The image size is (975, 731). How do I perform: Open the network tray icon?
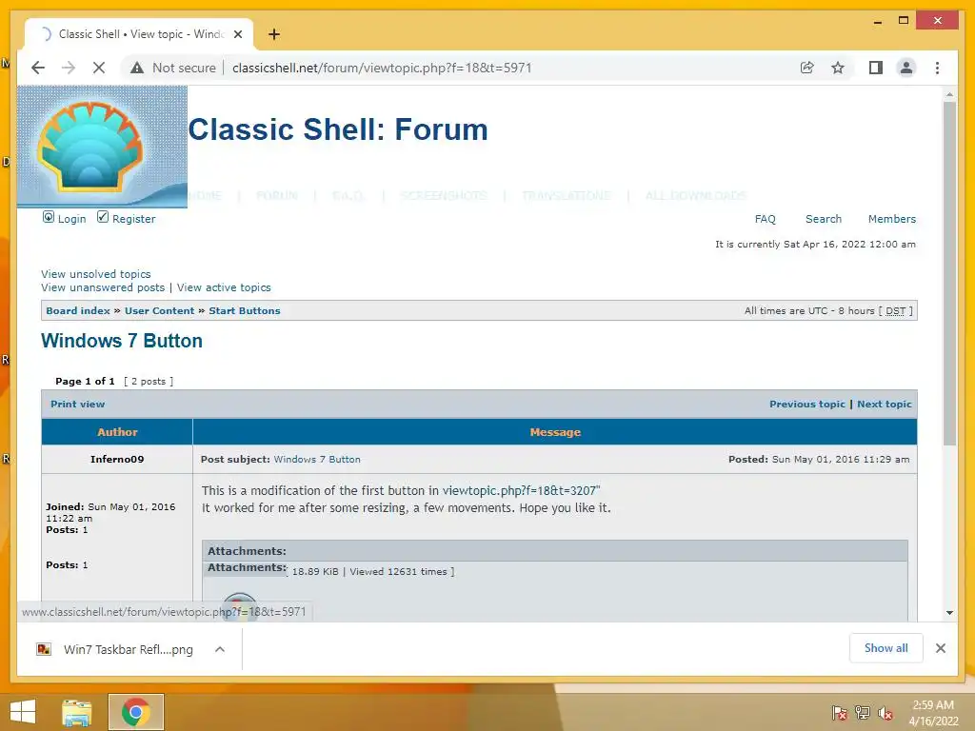863,712
